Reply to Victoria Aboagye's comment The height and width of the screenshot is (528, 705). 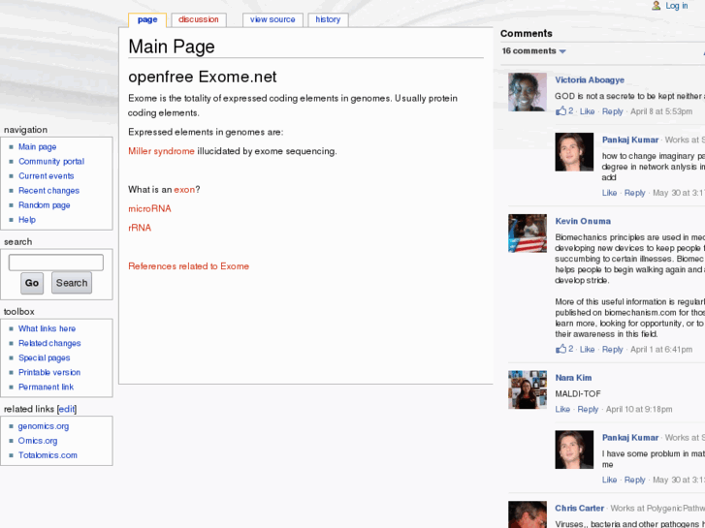612,111
